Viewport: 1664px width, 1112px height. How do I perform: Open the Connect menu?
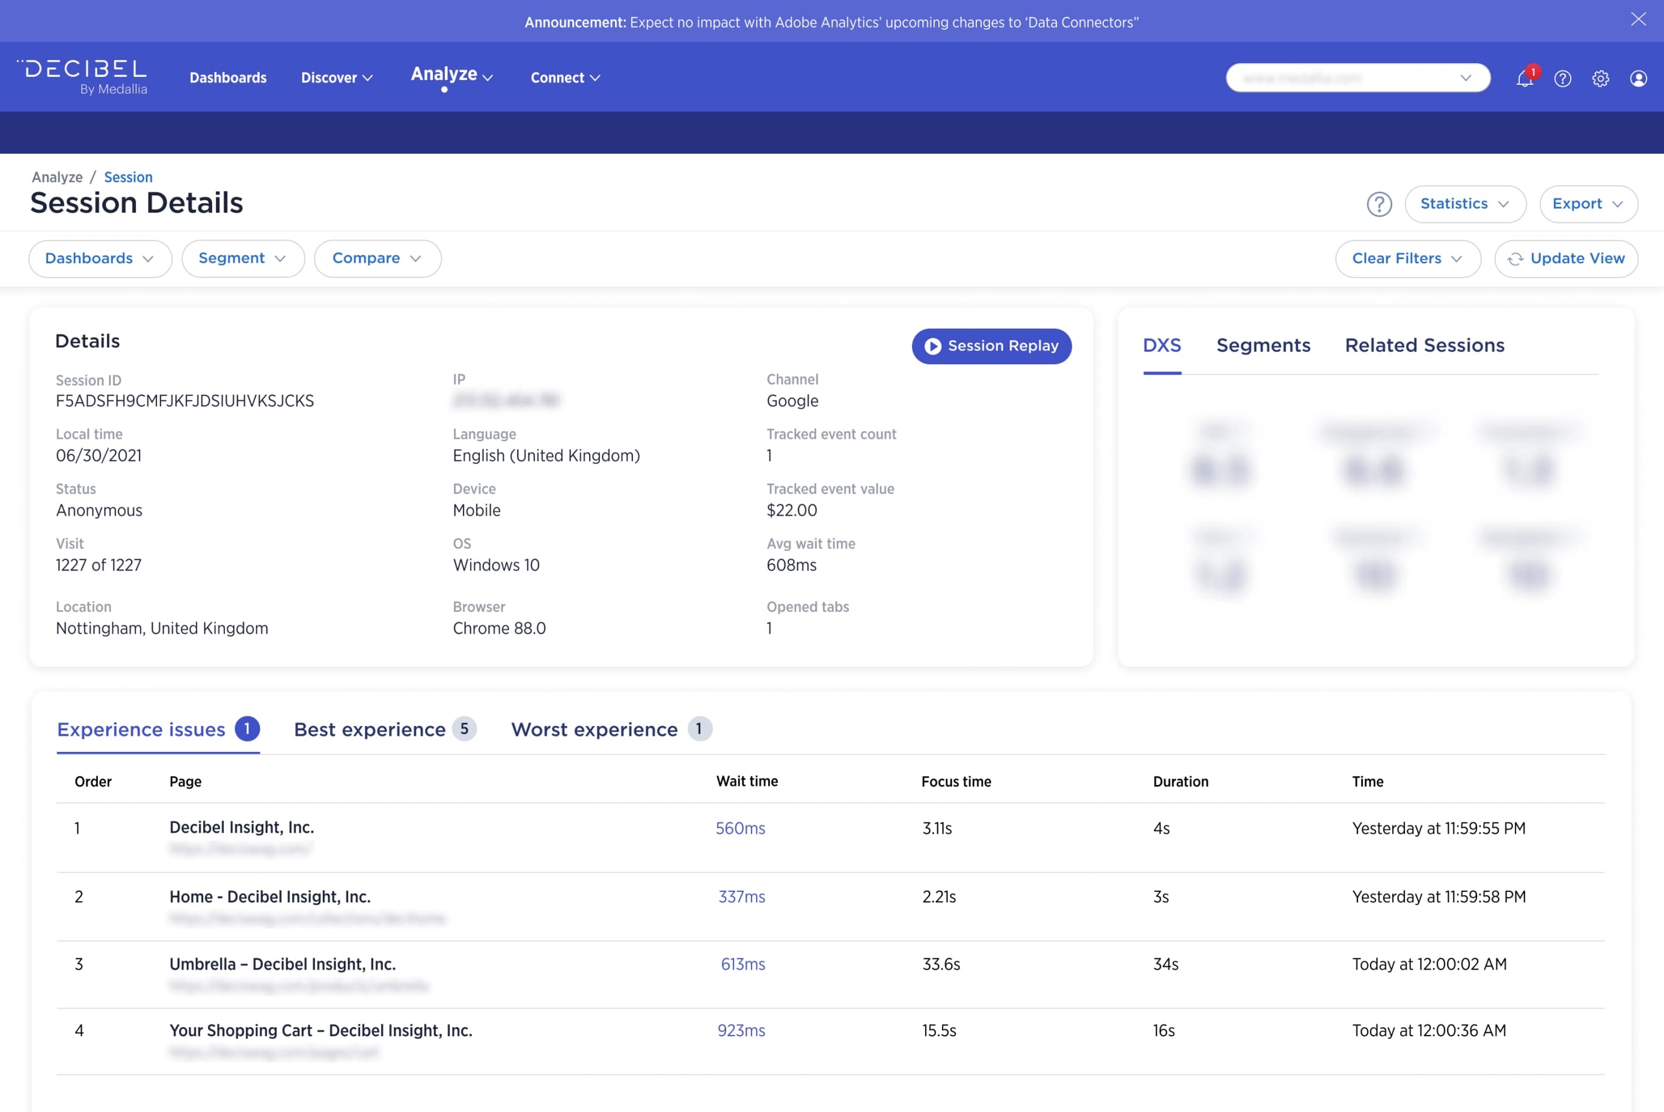[x=564, y=78]
